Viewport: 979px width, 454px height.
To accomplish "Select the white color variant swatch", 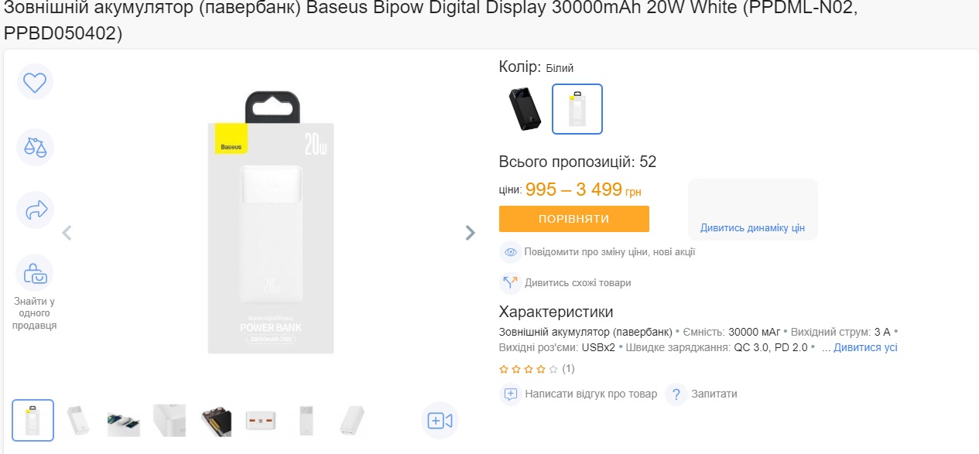I will [x=577, y=109].
